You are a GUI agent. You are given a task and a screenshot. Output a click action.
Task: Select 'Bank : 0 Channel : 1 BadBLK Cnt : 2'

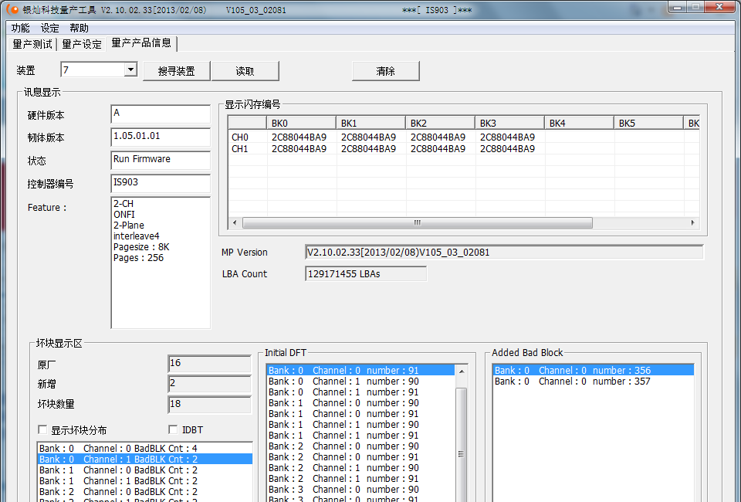click(x=144, y=459)
